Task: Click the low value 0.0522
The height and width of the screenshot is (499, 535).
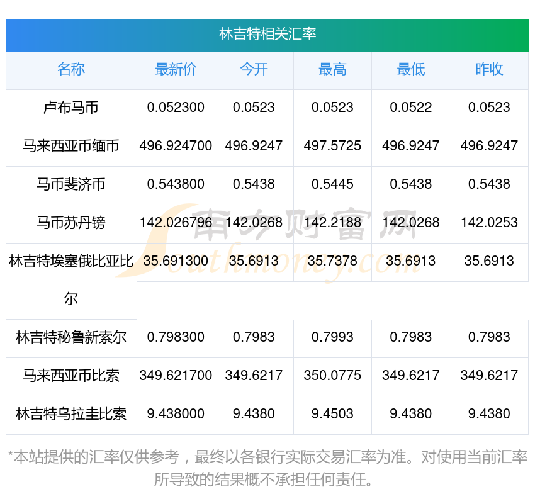Action: pyautogui.click(x=411, y=108)
